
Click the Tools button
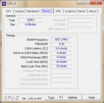coord(51,98)
